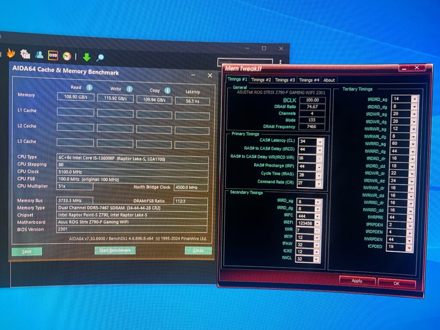440x330 pixels.
Task: Click OK in MemTweakIt
Action: pyautogui.click(x=396, y=284)
